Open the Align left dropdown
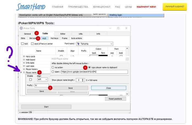The width and height of the screenshot is (192, 125). 43,79
